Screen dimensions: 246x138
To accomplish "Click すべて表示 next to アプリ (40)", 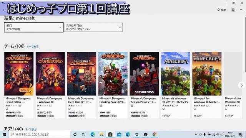I will click(x=31, y=130).
